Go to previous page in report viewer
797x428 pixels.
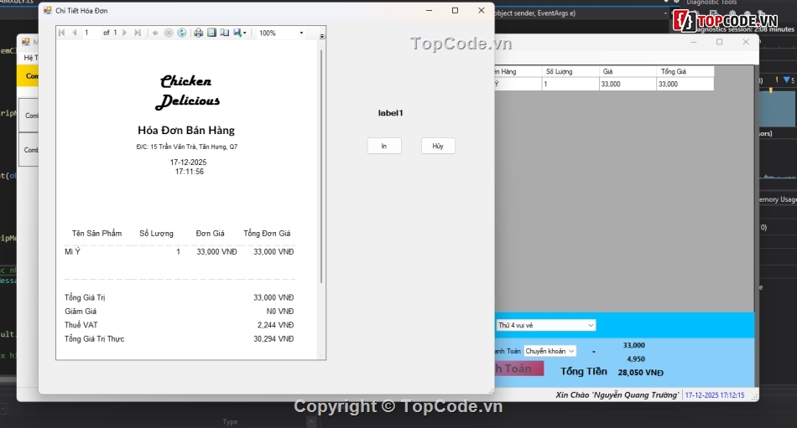coord(74,33)
